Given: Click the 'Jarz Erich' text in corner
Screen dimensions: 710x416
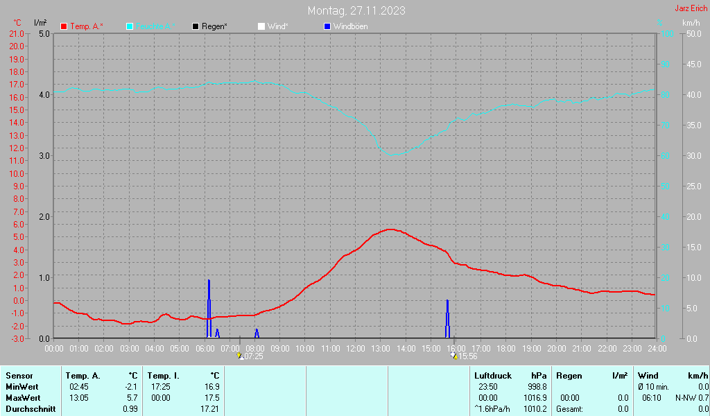Looking at the screenshot, I should pos(691,8).
